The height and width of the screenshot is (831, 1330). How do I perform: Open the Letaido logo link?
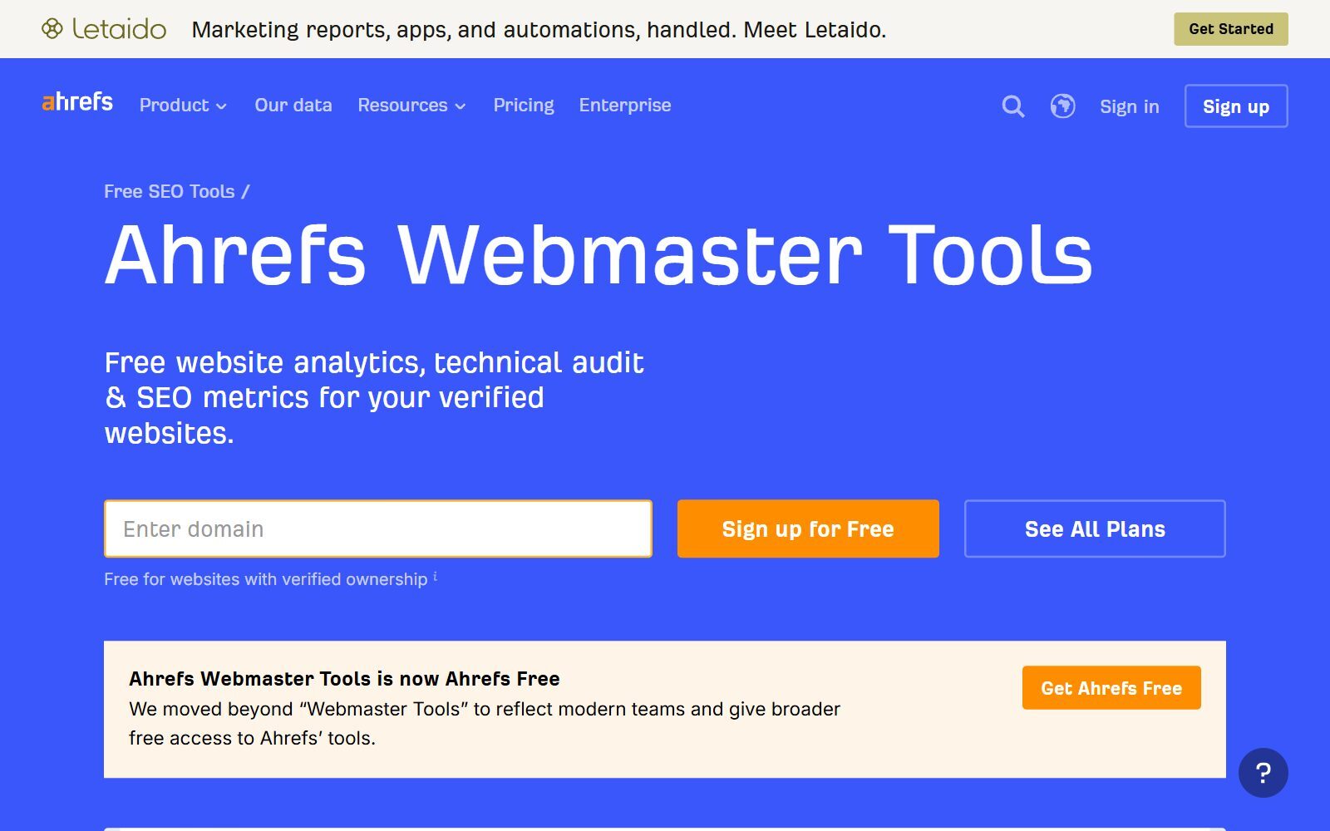(104, 29)
